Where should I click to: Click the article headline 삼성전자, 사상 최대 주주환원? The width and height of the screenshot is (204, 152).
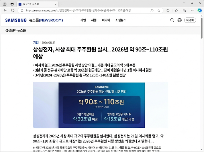tap(100, 53)
